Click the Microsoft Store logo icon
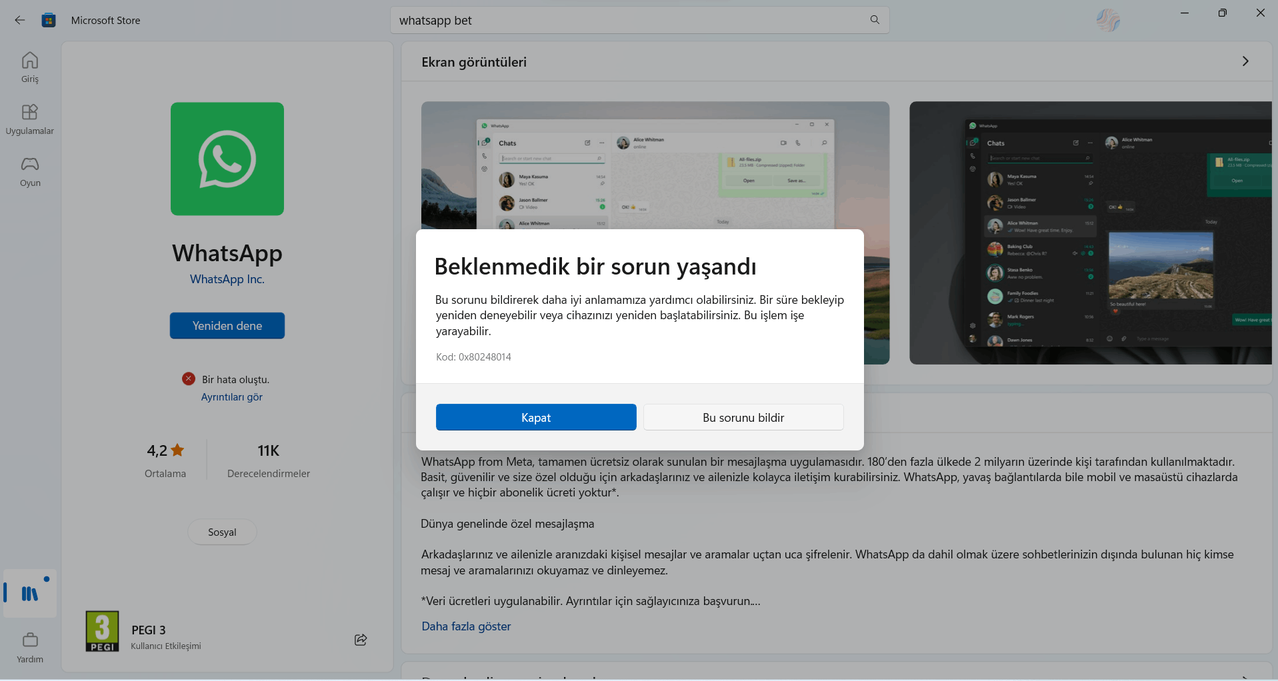This screenshot has width=1278, height=681. click(49, 20)
